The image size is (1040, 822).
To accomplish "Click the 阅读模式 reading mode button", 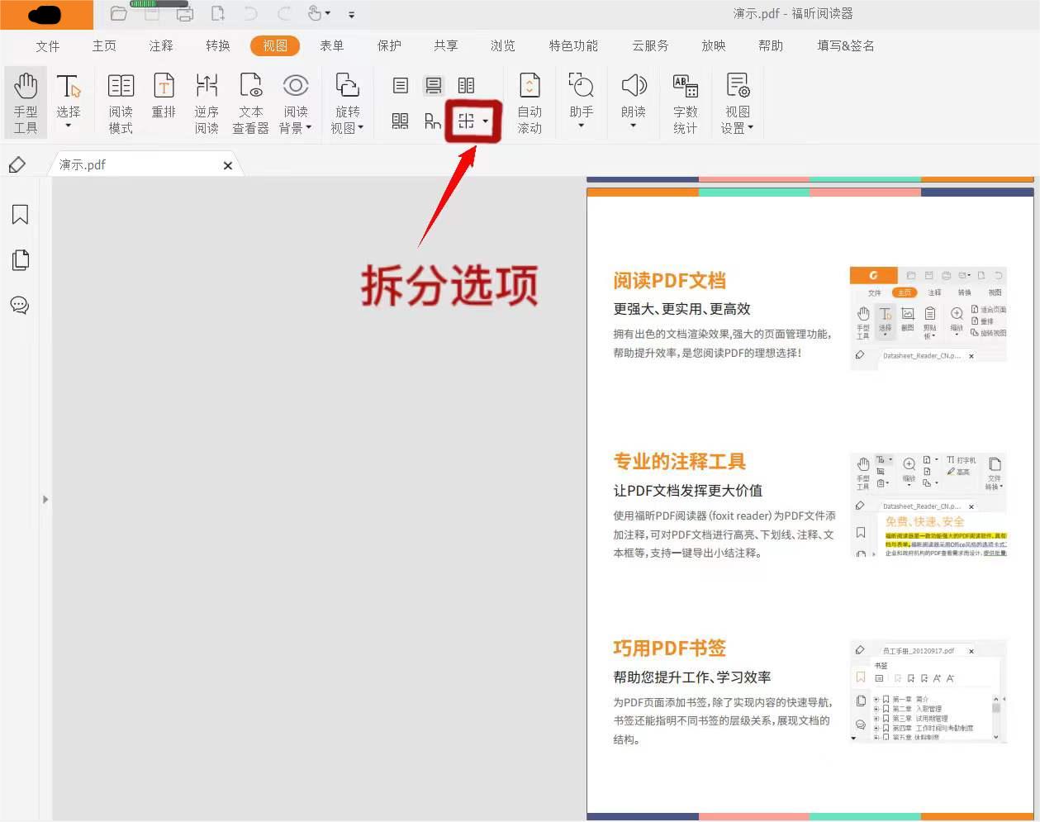I will tap(121, 101).
